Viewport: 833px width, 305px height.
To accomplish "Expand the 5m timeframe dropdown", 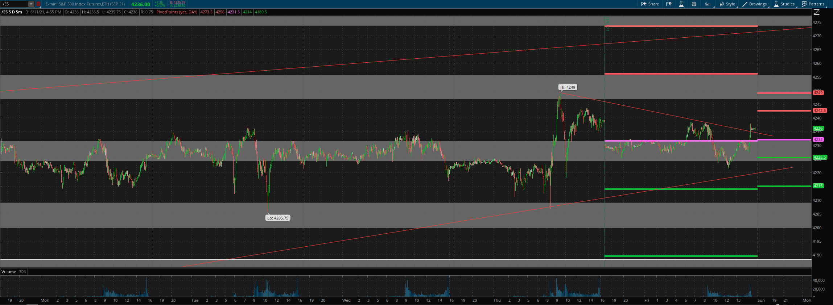I will click(x=708, y=4).
